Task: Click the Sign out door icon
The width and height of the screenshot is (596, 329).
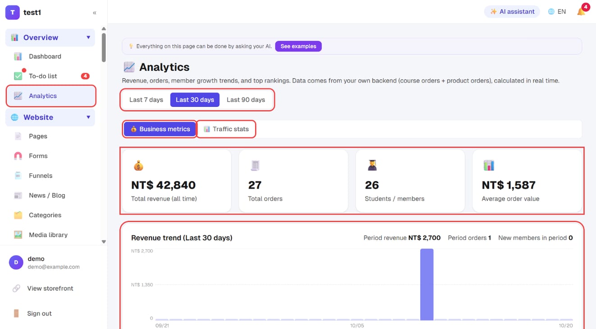Action: click(x=16, y=313)
